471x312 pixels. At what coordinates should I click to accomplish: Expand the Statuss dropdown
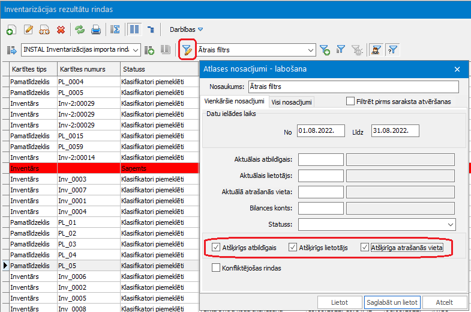[451, 225]
